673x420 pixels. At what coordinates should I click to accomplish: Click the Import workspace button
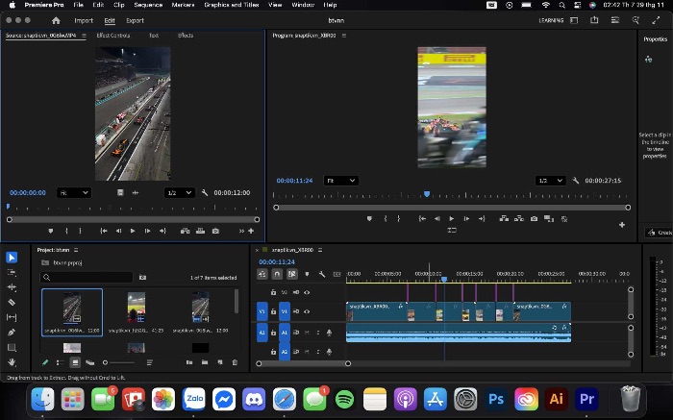pyautogui.click(x=84, y=20)
